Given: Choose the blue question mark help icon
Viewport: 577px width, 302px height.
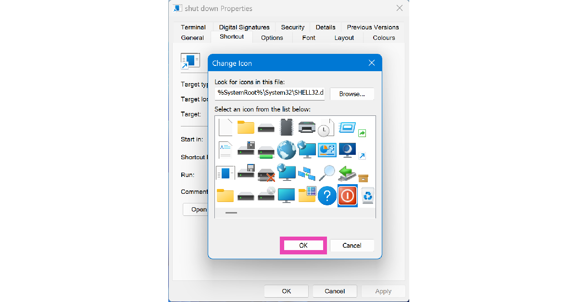Looking at the screenshot, I should [x=327, y=196].
